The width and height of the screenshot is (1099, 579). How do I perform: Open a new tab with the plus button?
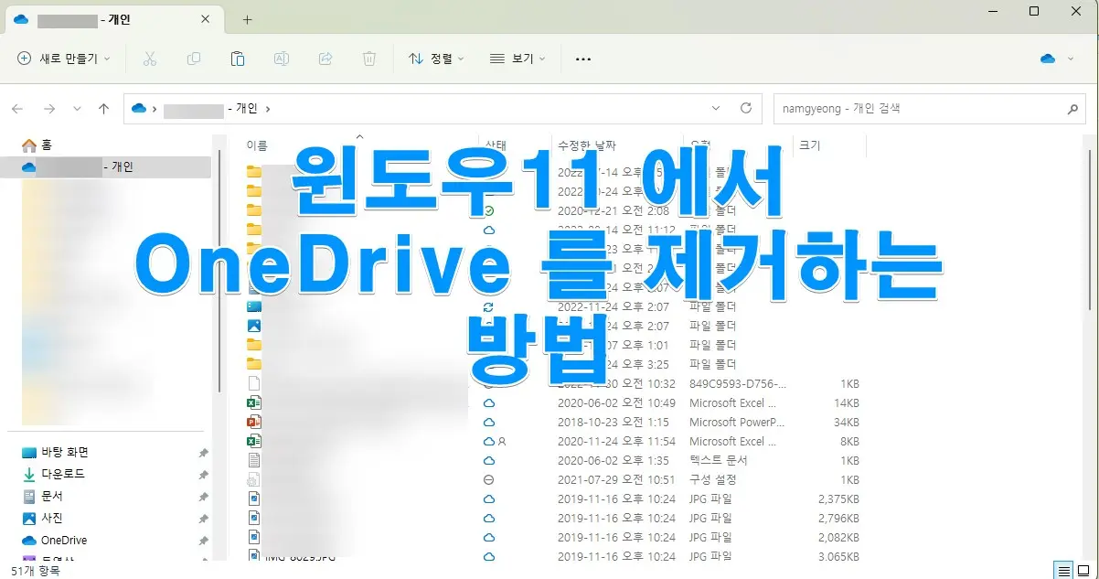[245, 18]
